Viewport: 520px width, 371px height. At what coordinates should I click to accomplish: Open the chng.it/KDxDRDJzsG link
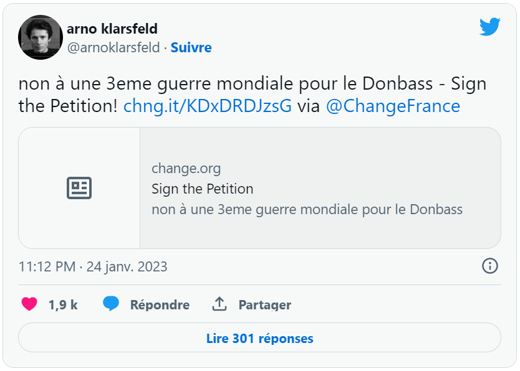(208, 106)
